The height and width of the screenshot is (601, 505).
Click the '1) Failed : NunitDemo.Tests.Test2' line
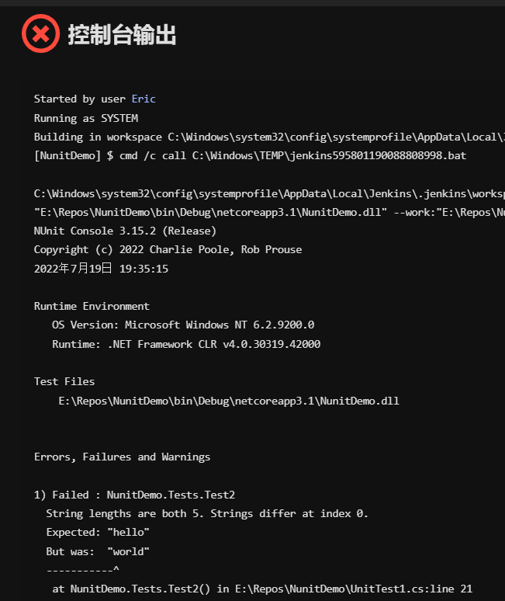click(134, 495)
